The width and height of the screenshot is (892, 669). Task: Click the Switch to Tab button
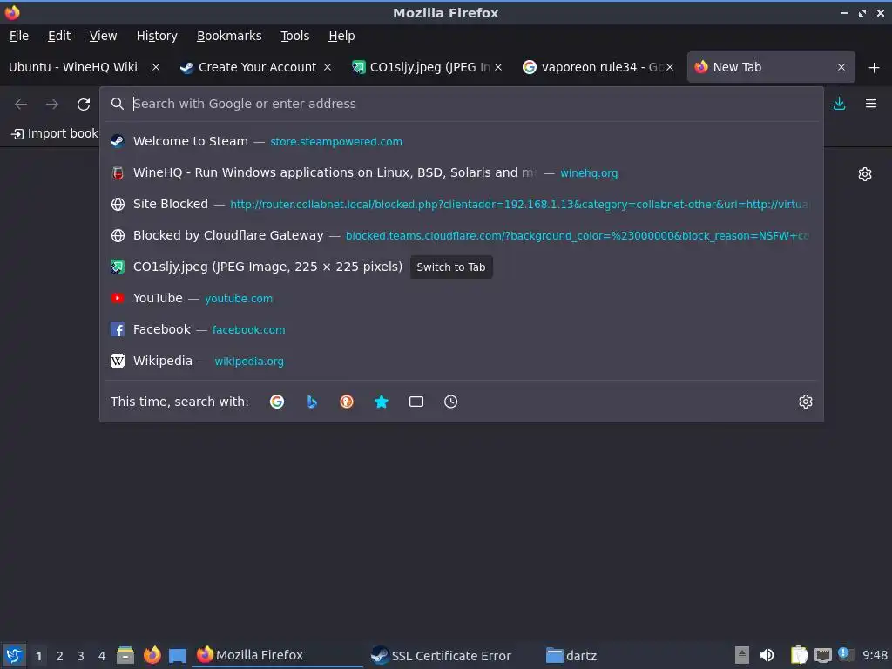[x=451, y=267]
